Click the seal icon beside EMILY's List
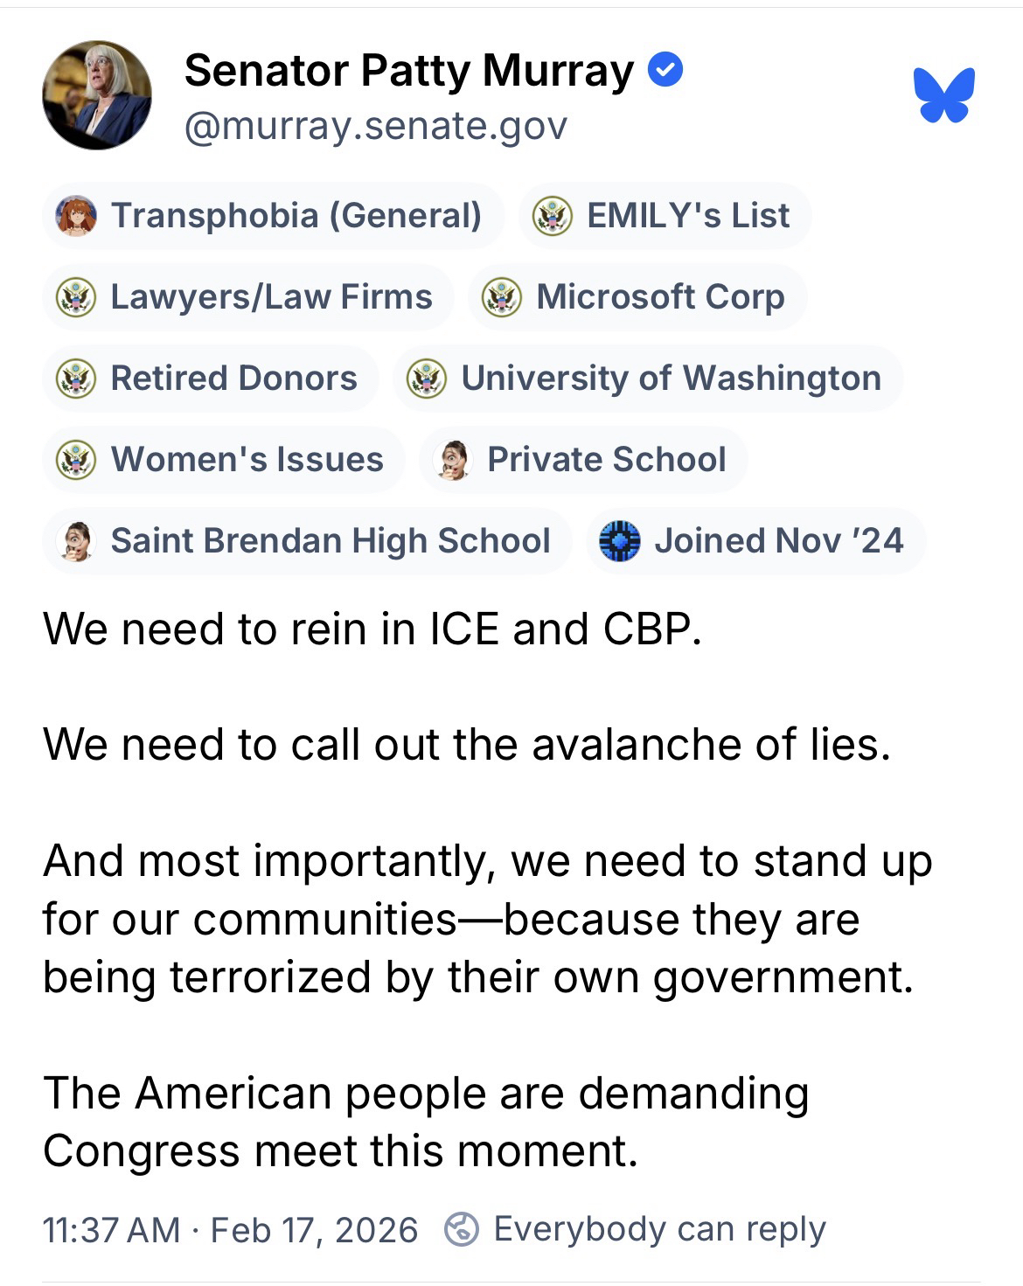1023x1286 pixels. coord(553,216)
